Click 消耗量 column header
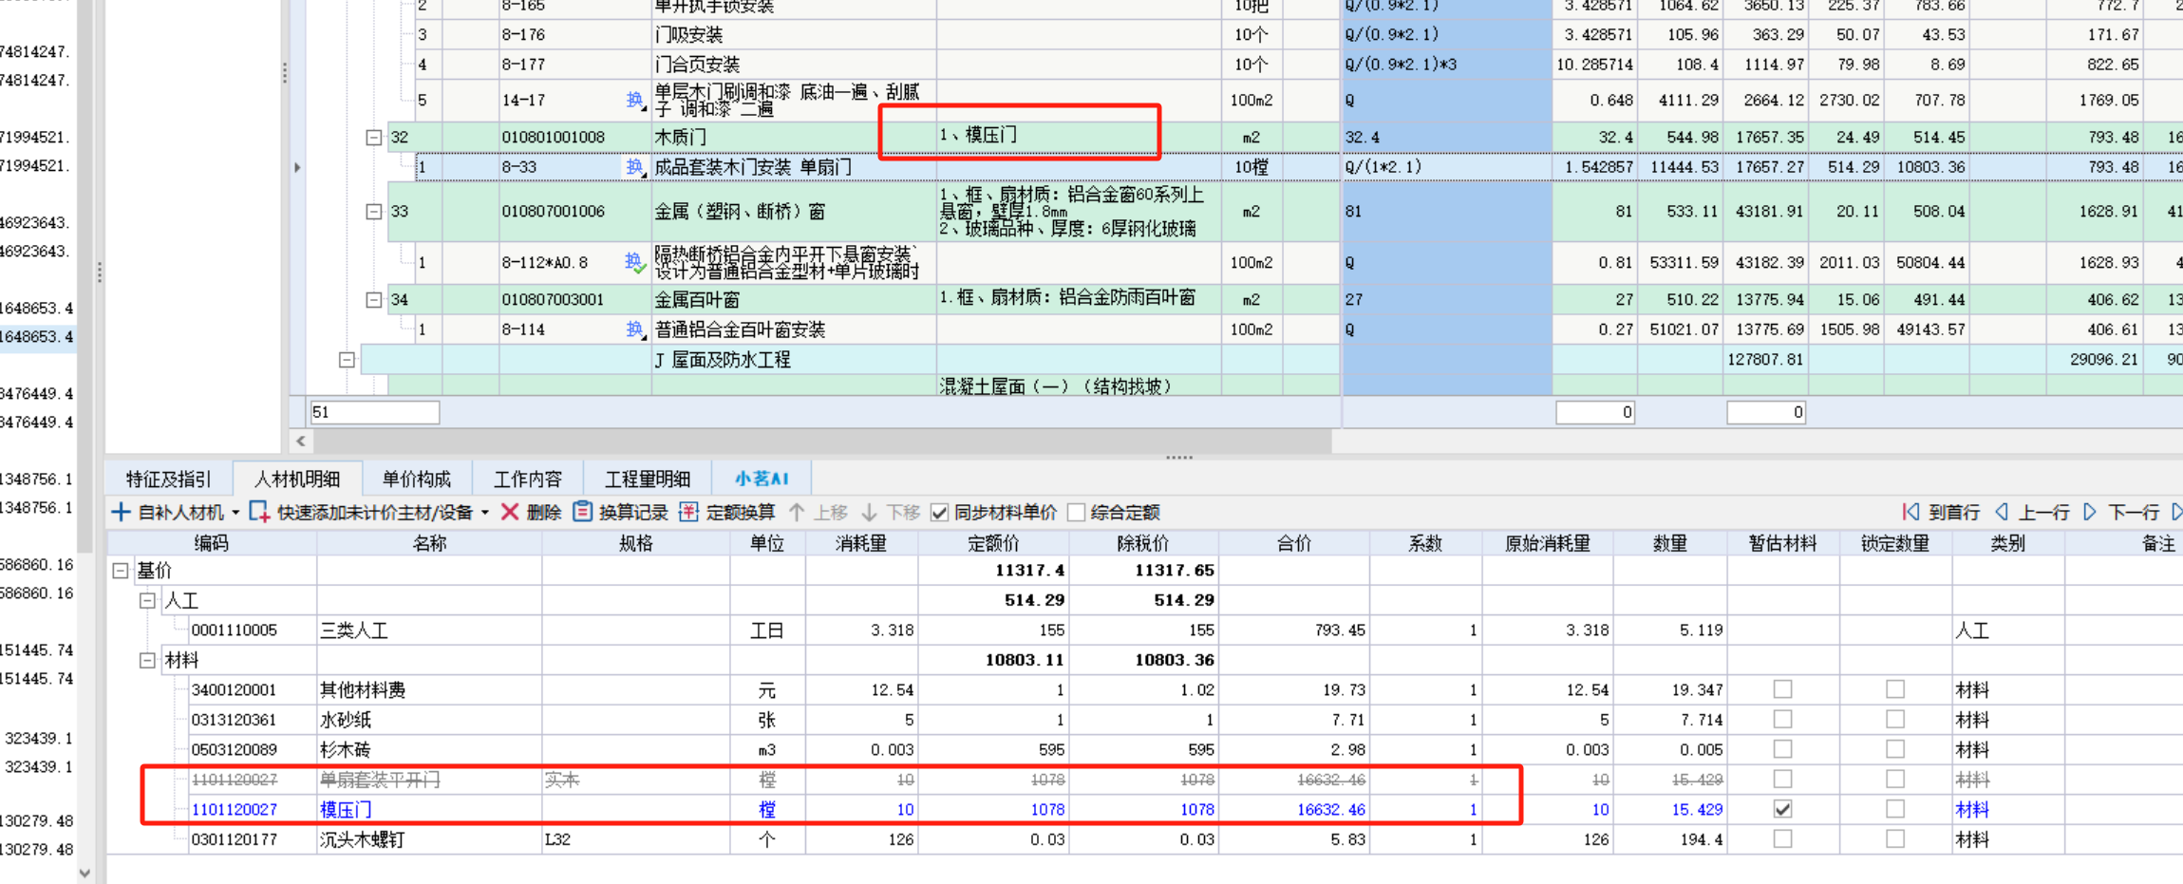Image resolution: width=2183 pixels, height=884 pixels. 861,544
